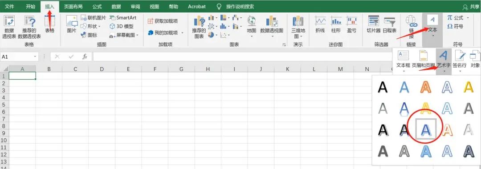Insert a SmartArt graphic

pyautogui.click(x=123, y=18)
